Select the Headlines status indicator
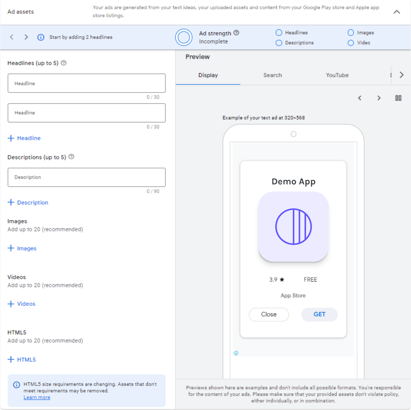This screenshot has height=410, width=411. (279, 32)
